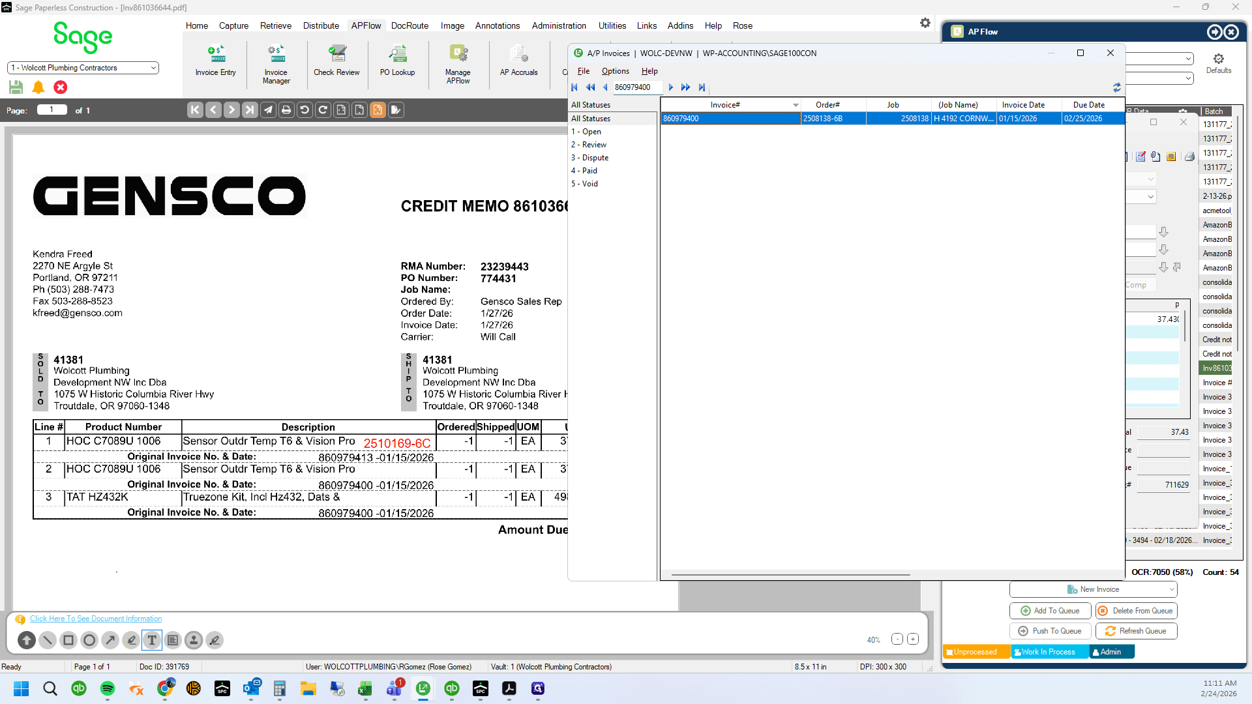Click the orange notification bell icon

[38, 87]
